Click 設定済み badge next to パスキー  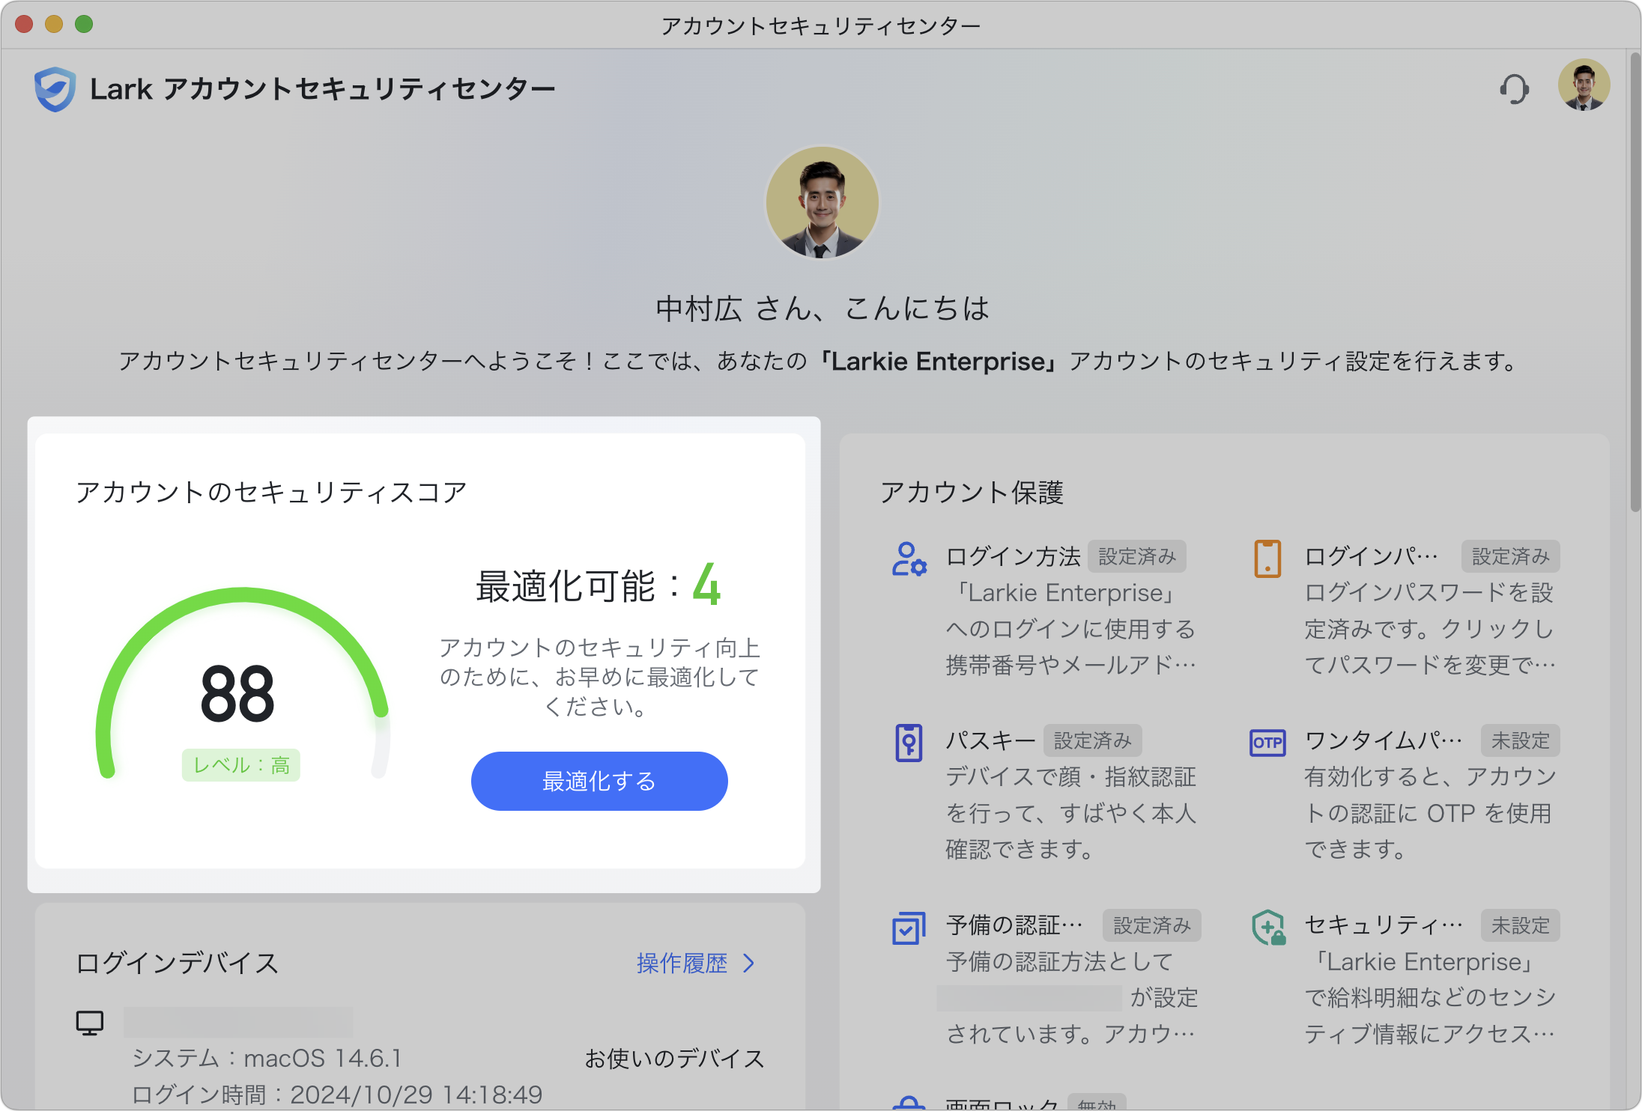tap(1092, 740)
